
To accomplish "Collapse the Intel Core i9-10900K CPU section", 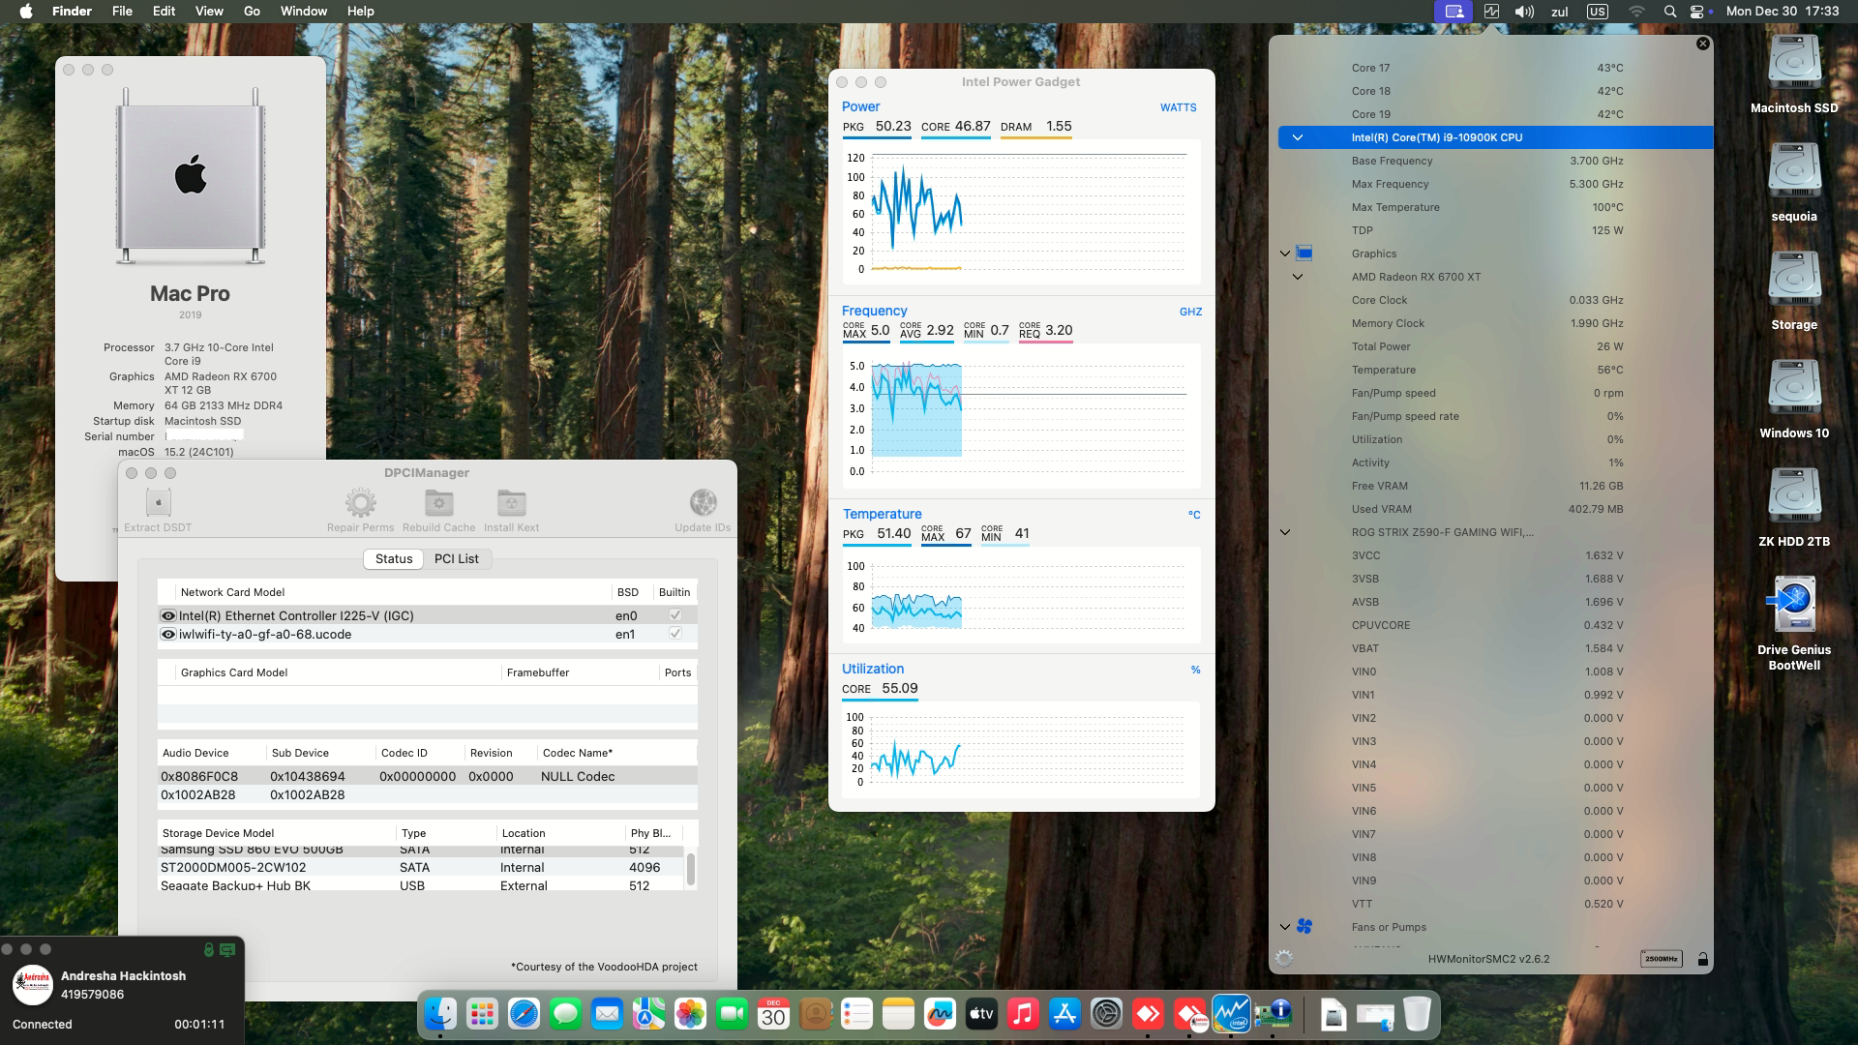I will coord(1297,137).
